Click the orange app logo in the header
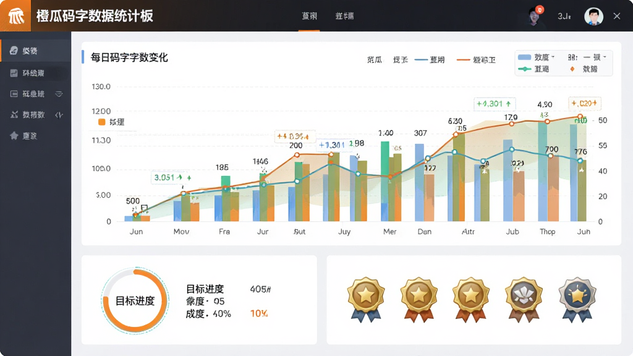Screen dimensions: 633x356 pos(15,15)
